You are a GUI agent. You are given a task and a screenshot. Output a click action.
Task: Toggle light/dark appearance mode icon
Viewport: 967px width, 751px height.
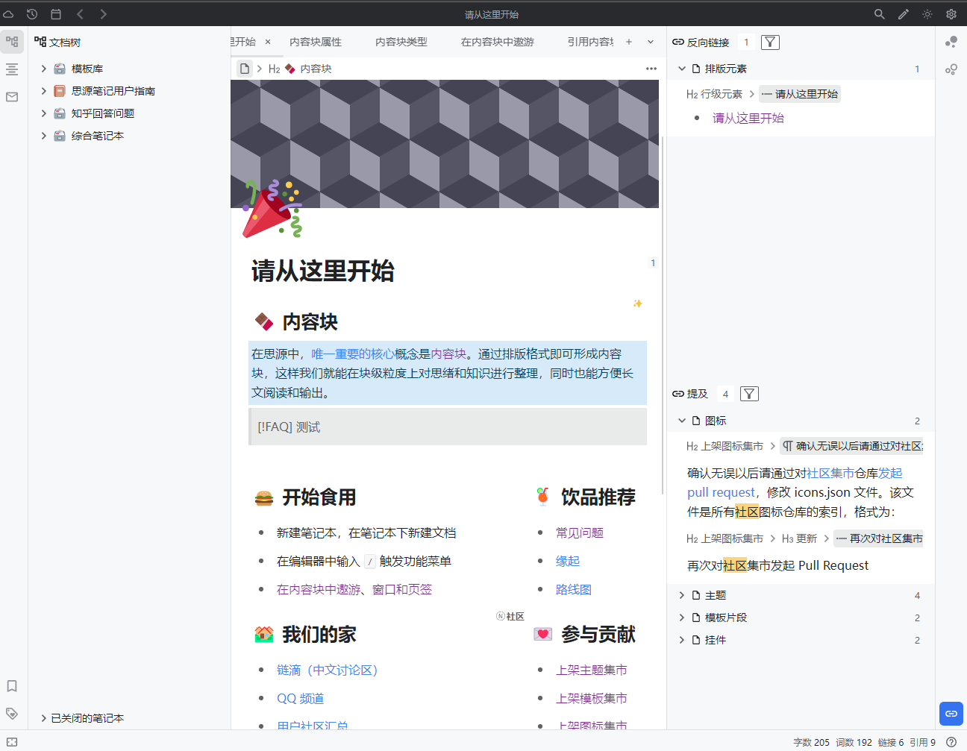927,14
